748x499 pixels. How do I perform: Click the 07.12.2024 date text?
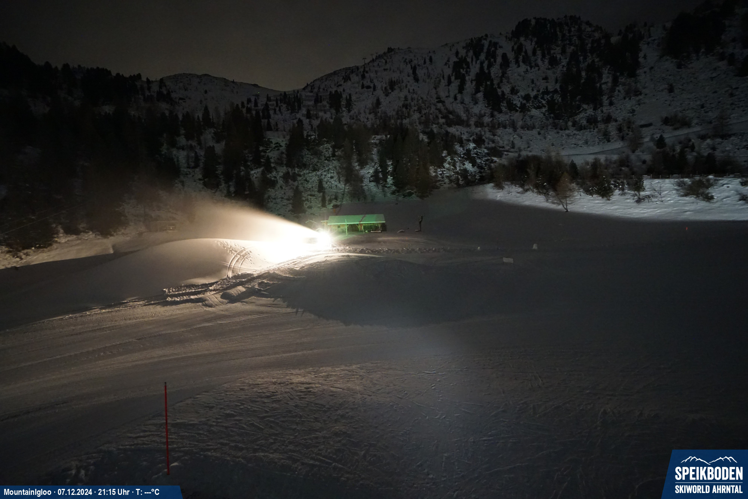point(74,492)
